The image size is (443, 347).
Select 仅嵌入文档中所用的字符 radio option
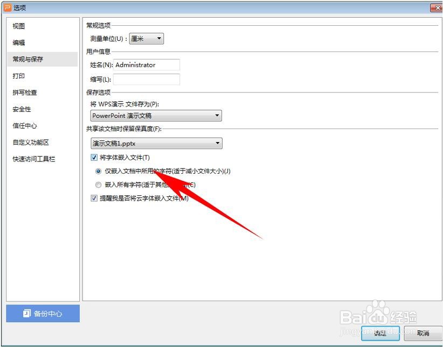tap(98, 171)
